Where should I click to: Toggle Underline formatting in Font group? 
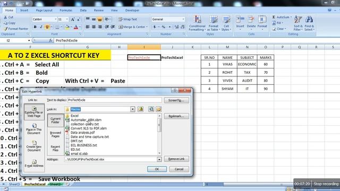(47, 27)
